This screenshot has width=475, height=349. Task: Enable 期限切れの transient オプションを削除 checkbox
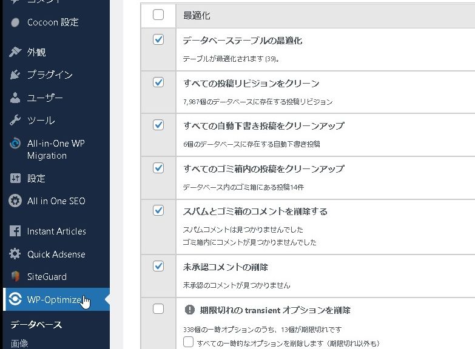158,309
